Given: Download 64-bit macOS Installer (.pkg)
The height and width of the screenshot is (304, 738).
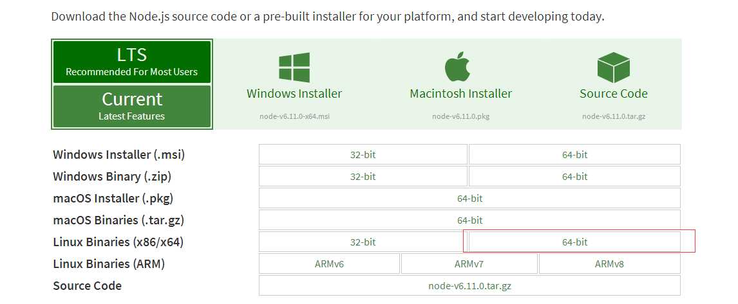Looking at the screenshot, I should point(469,199).
